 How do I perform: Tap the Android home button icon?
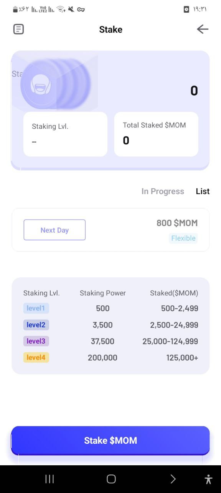pos(111,479)
